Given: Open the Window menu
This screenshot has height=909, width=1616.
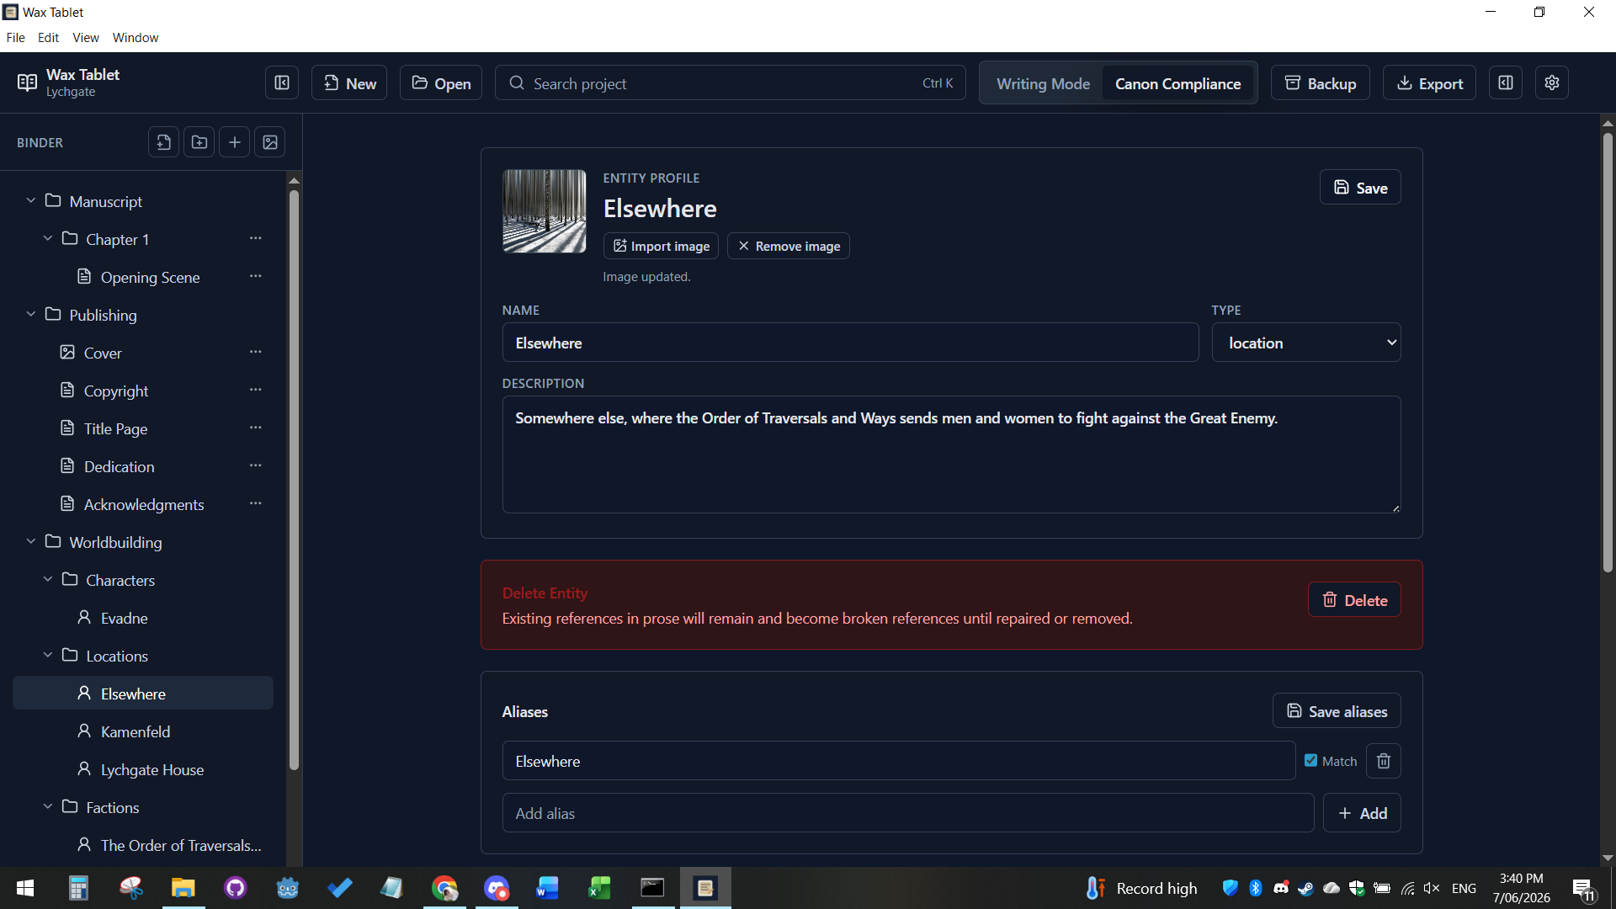Looking at the screenshot, I should [136, 38].
